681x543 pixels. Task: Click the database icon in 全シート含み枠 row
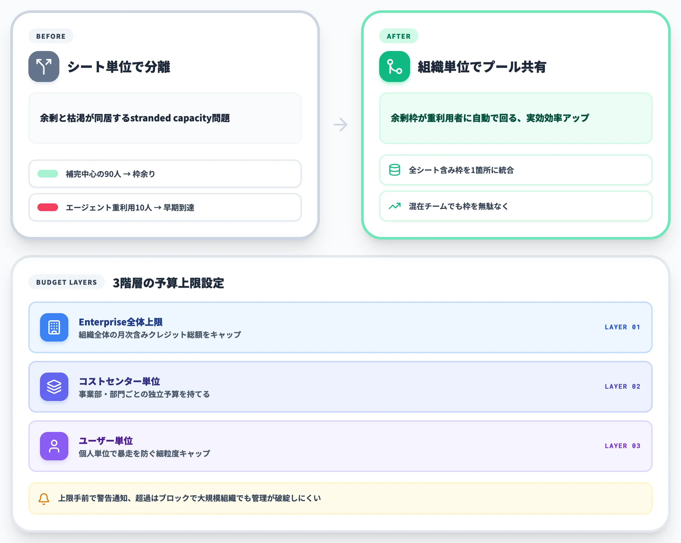click(x=395, y=170)
